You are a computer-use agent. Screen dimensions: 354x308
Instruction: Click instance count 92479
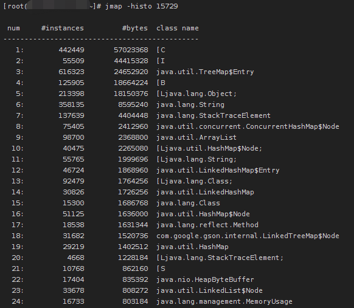(74, 181)
